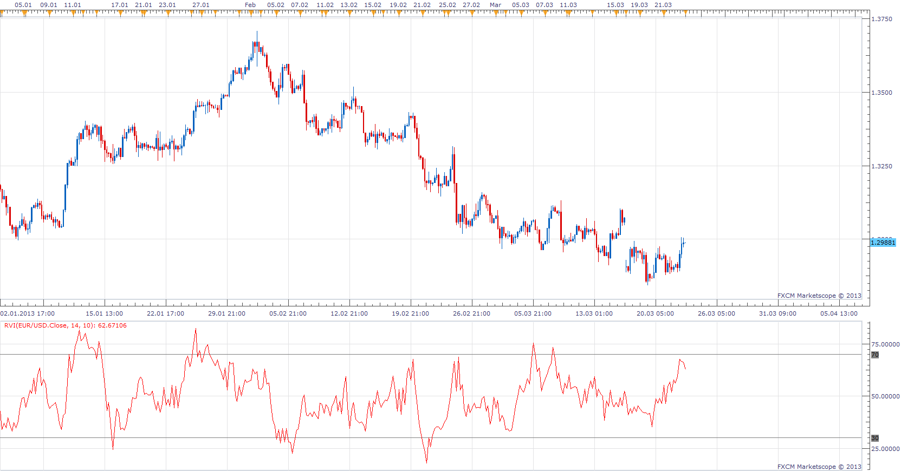Screen dimensions: 901x471
Task: Select the 70 overbought level label
Action: tap(875, 355)
